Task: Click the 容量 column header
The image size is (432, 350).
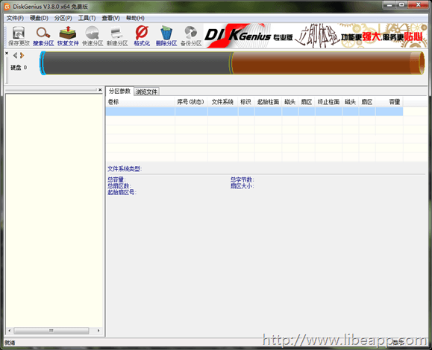Action: 389,102
